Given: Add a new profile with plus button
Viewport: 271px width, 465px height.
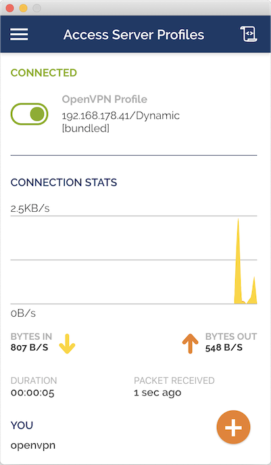Looking at the screenshot, I should 233,427.
